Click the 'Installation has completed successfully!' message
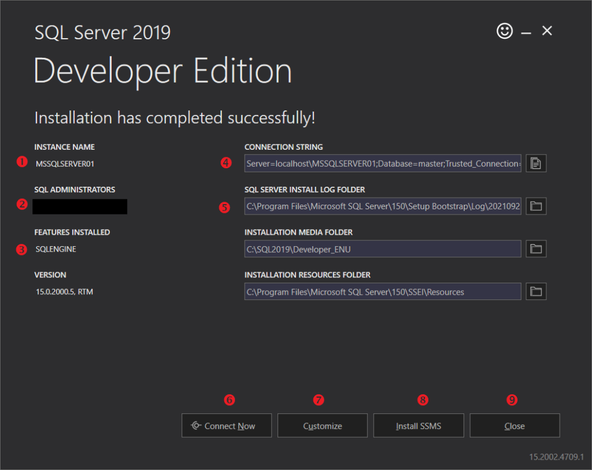 (175, 118)
